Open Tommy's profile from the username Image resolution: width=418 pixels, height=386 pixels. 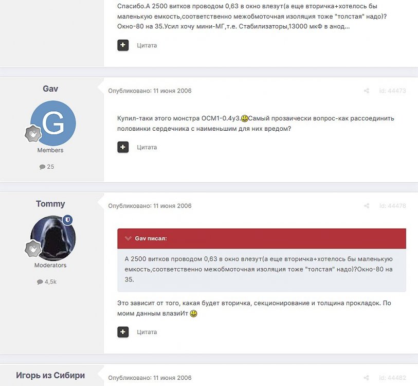tap(50, 204)
